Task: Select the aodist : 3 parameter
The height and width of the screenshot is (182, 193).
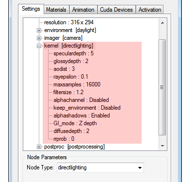Action: (64, 69)
